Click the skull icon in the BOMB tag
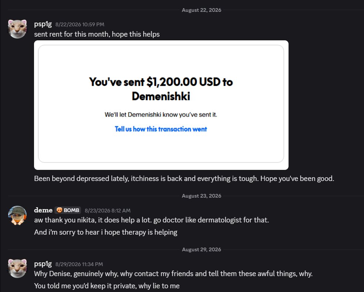The image size is (364, 292). (x=60, y=210)
